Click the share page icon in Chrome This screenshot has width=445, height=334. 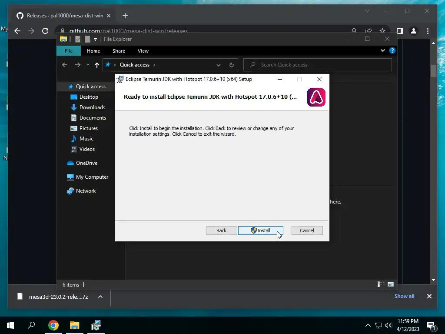coord(369,31)
